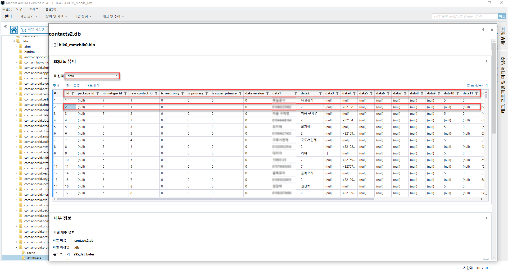Open the table selection dropdown showing data

(92, 76)
